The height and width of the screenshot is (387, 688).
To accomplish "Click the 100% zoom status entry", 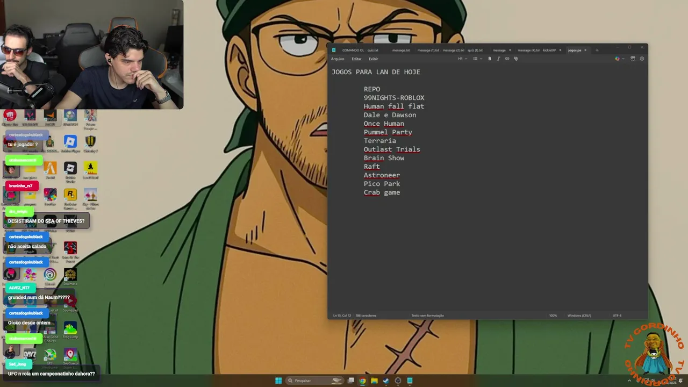I will (x=553, y=316).
